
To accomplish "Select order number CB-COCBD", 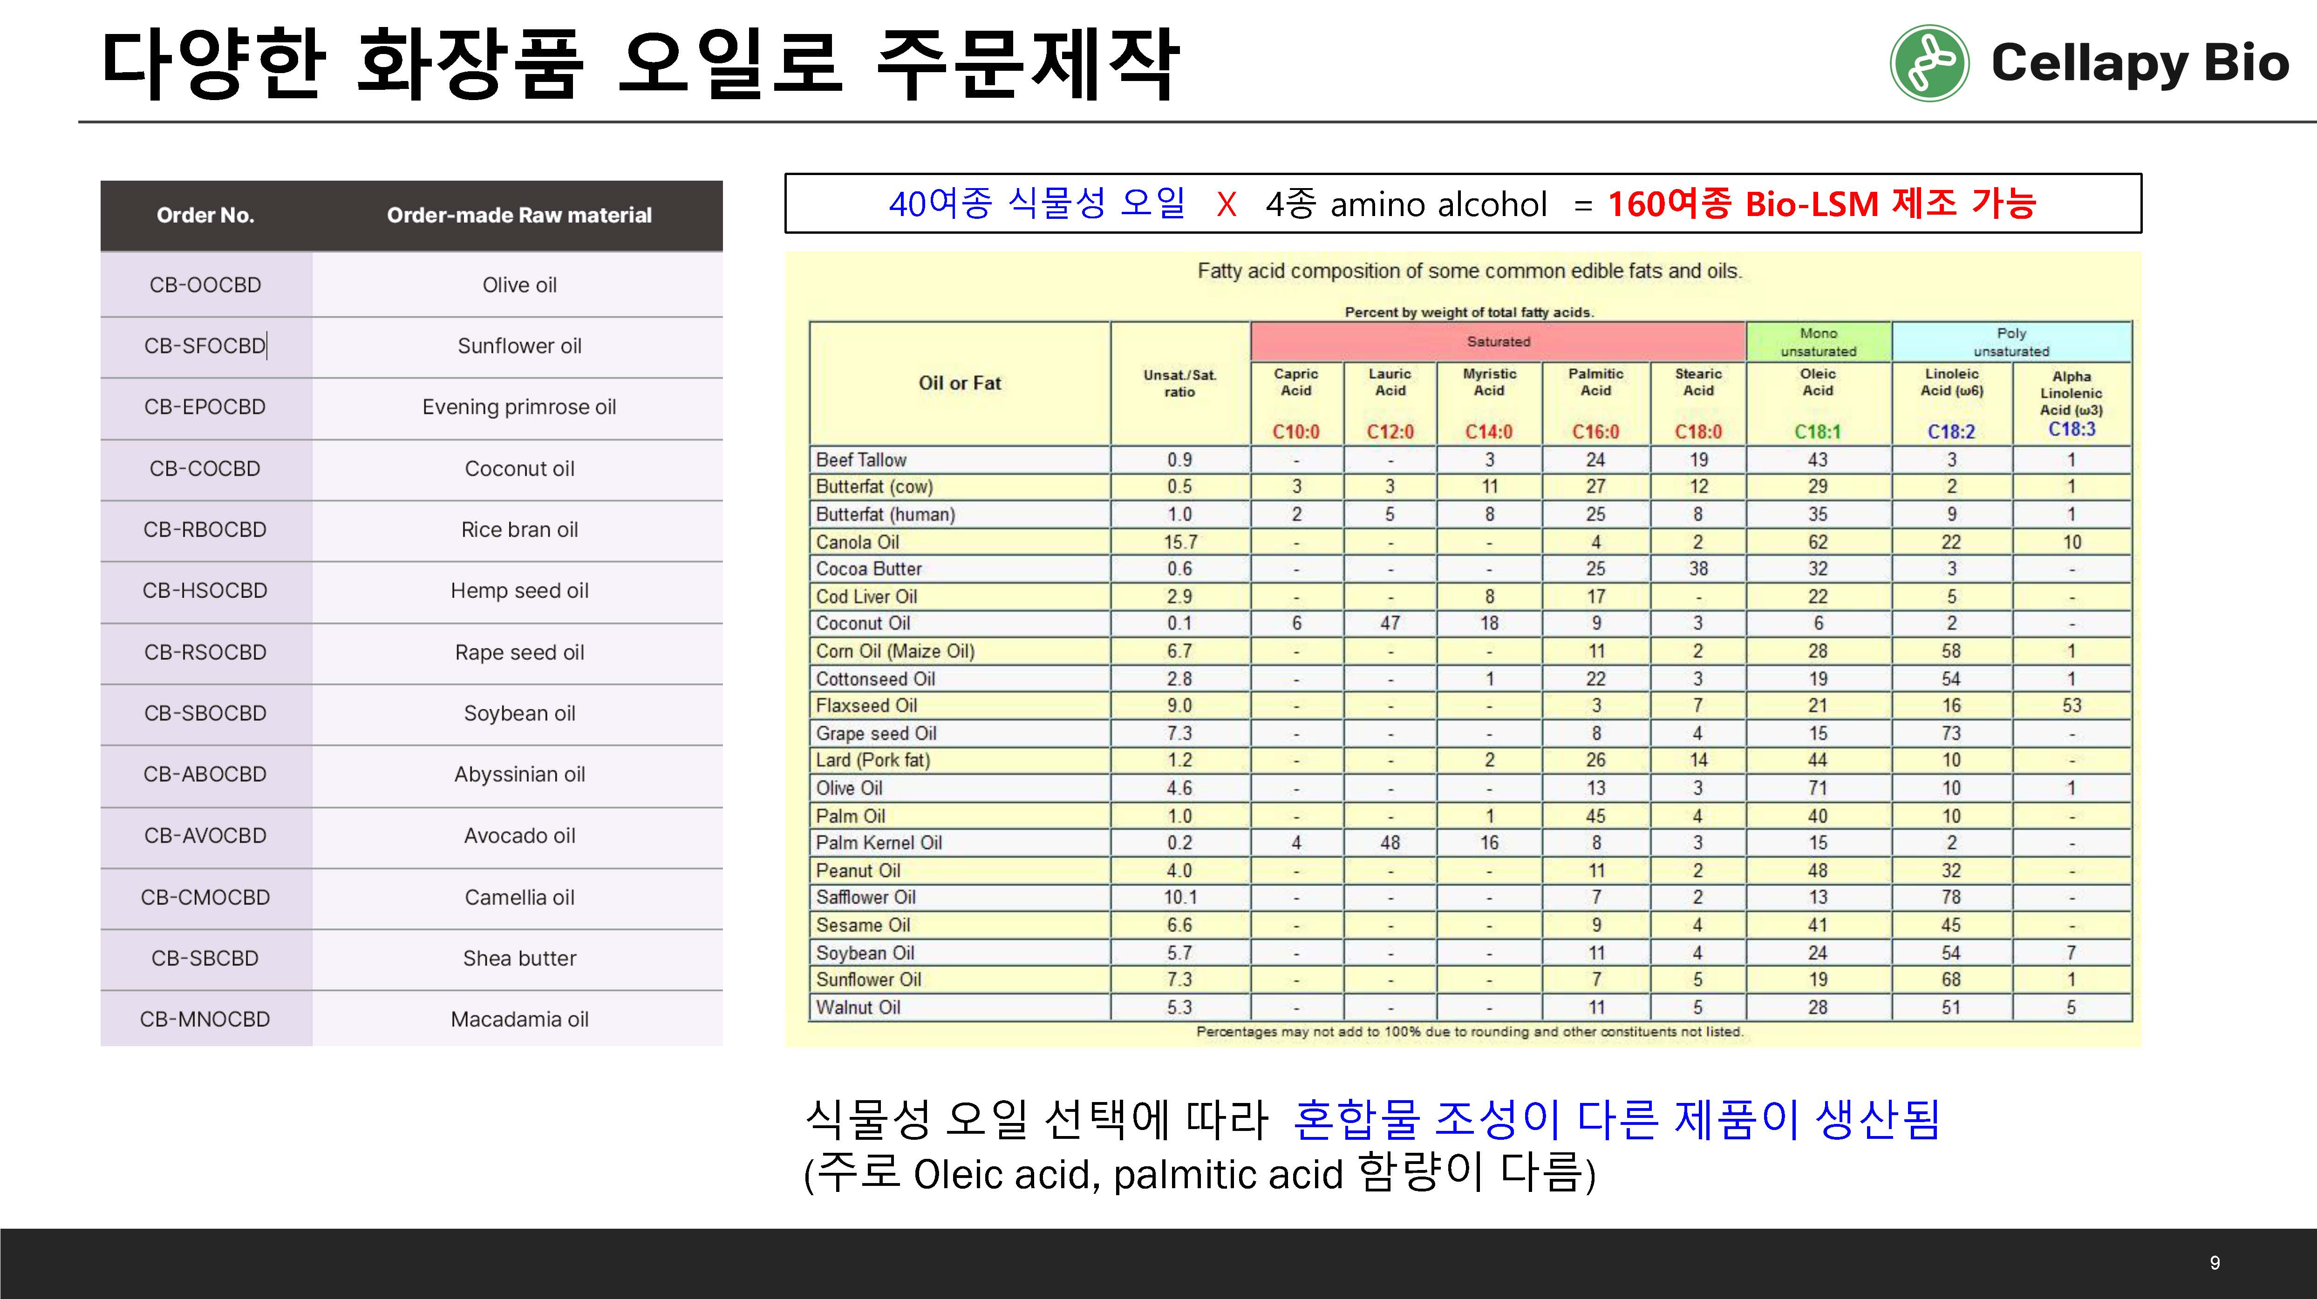I will pos(205,468).
